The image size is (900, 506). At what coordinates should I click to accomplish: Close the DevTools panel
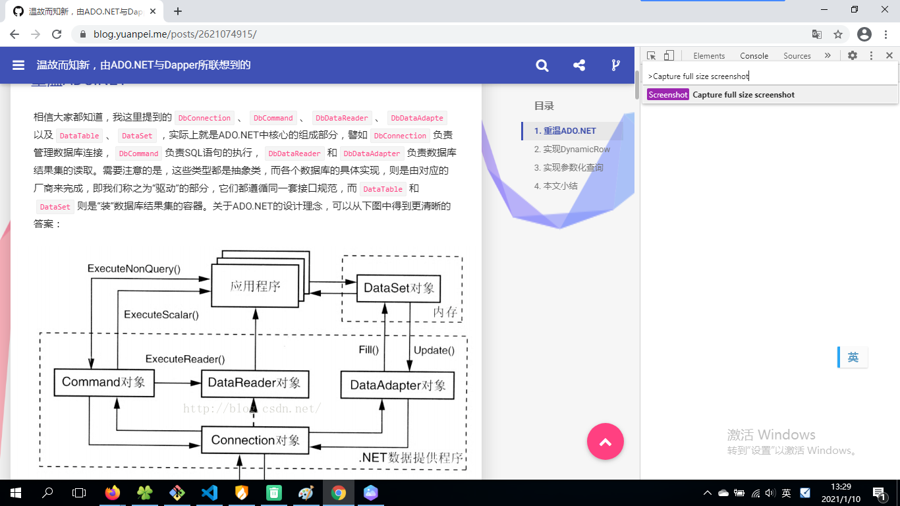(x=889, y=56)
